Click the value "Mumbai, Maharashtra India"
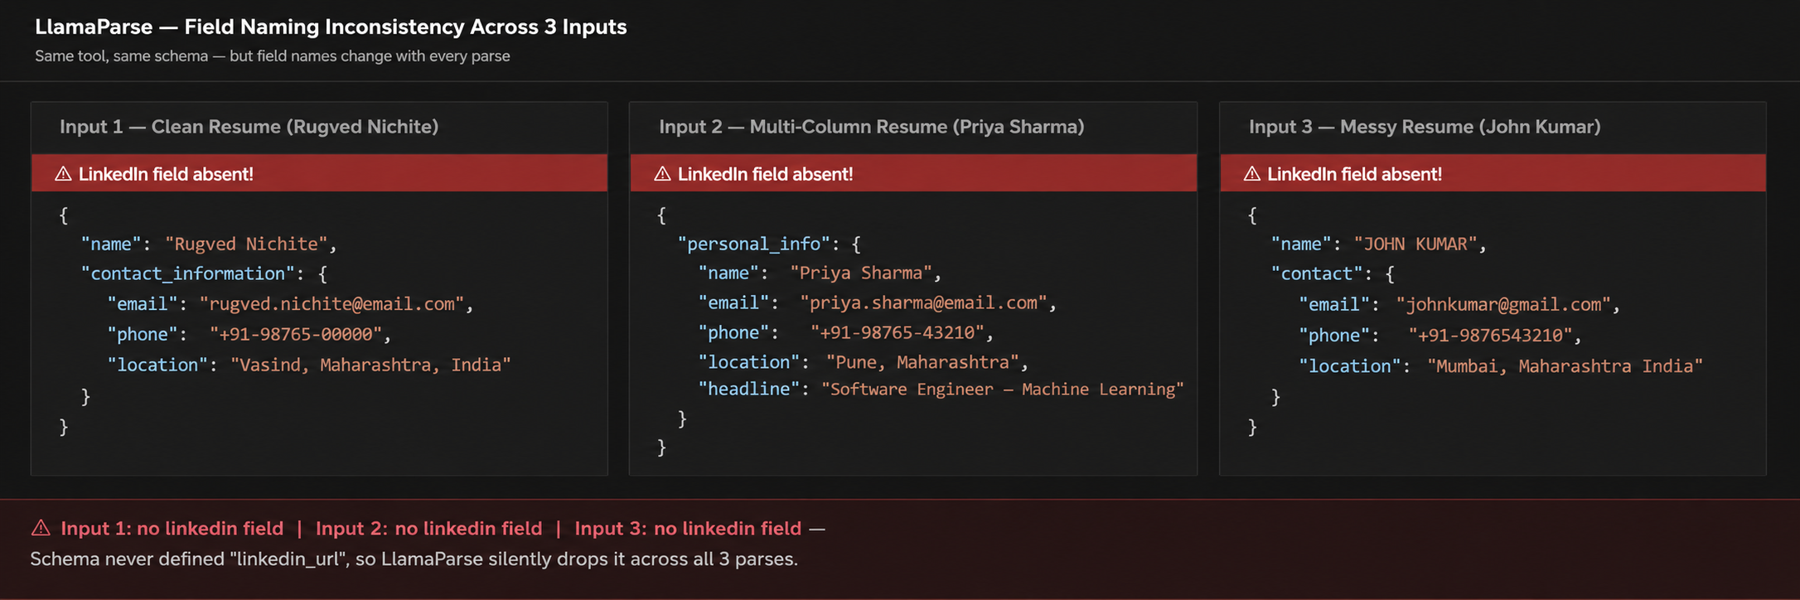Viewport: 1800px width, 600px height. tap(1565, 366)
